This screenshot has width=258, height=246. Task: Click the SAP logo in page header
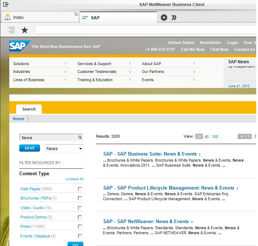19,46
